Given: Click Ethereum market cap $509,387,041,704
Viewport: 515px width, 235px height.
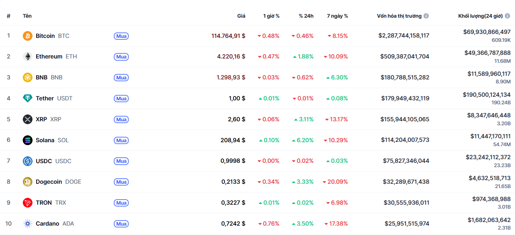Looking at the screenshot, I should tap(405, 57).
